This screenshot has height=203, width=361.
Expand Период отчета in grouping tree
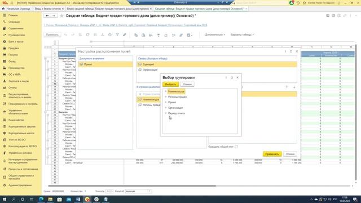(165, 113)
